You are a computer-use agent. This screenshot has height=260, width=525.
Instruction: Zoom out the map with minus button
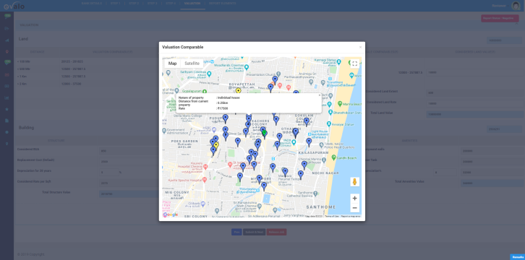354,208
